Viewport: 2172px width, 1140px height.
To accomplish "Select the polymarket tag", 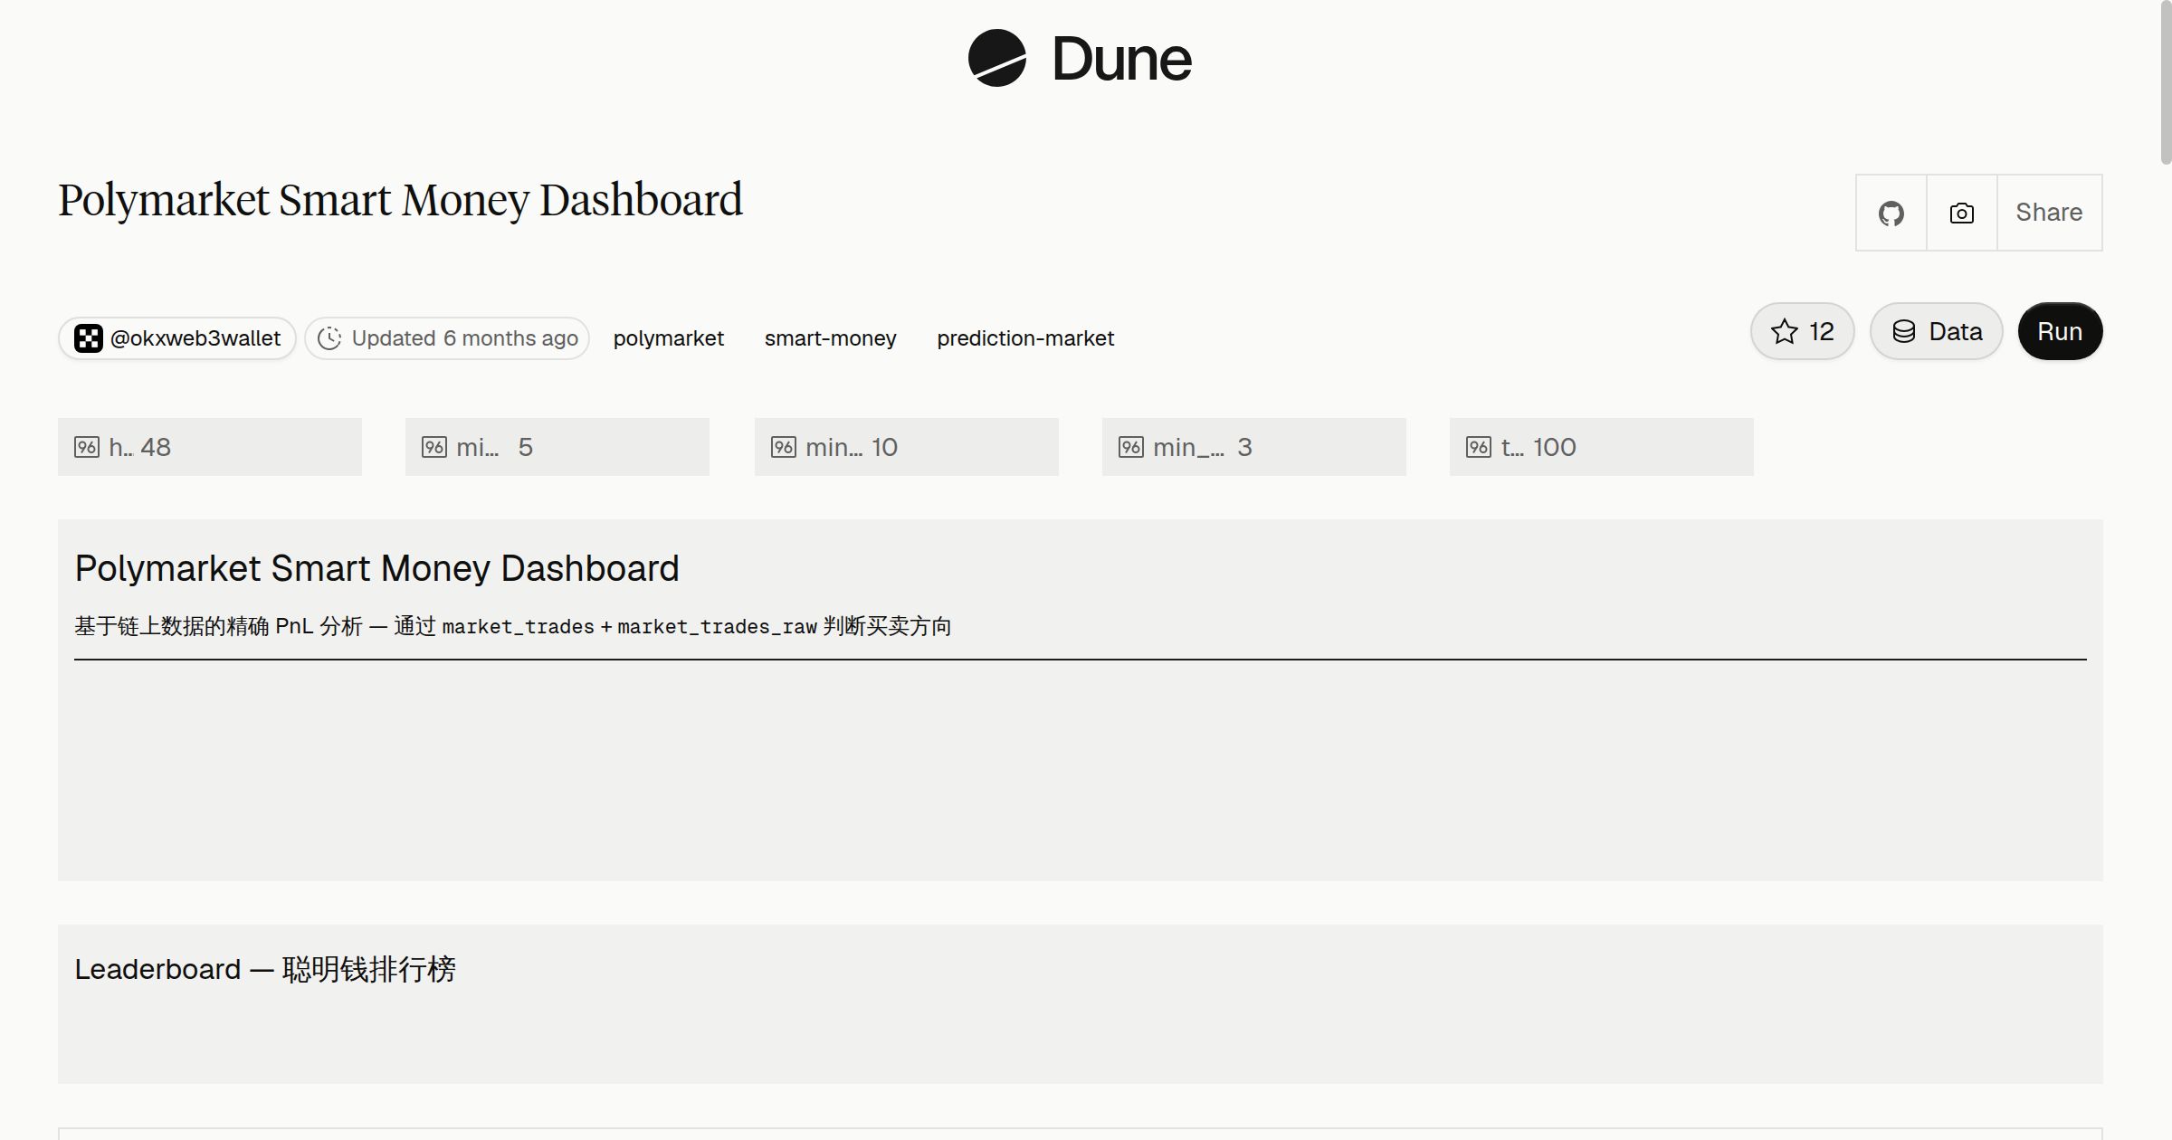I will tap(669, 338).
